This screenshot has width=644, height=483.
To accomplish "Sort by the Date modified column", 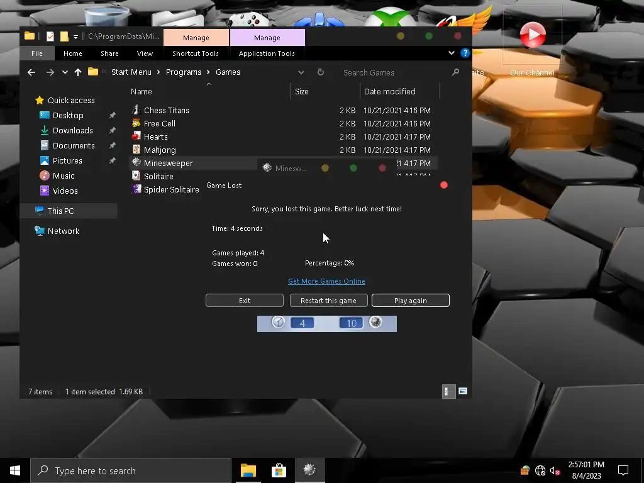I will click(x=399, y=92).
